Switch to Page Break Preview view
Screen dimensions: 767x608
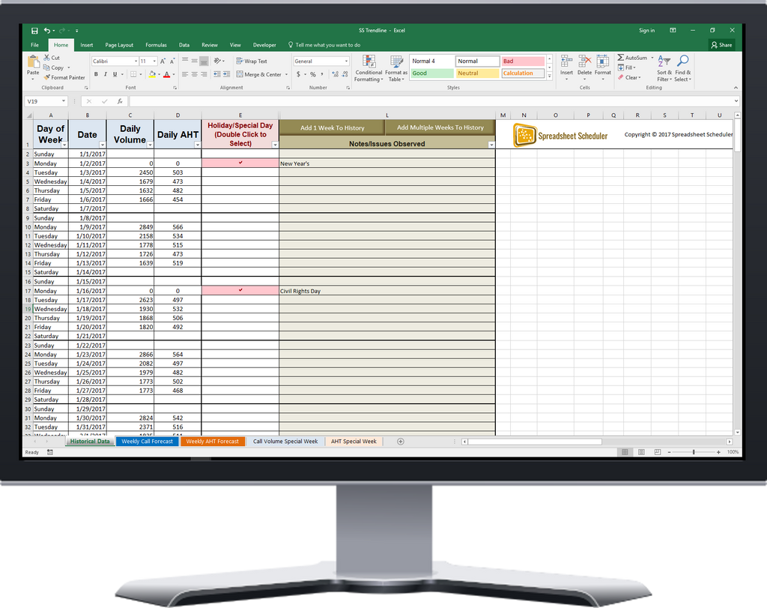click(658, 452)
